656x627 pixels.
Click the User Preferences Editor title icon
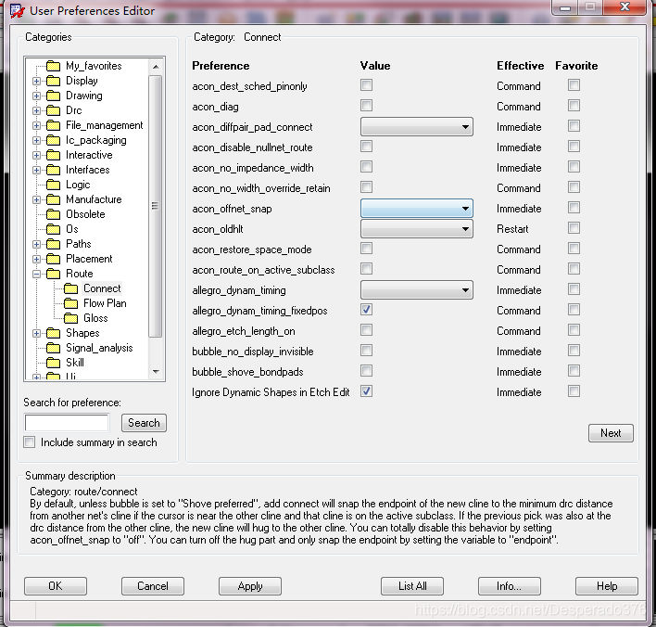click(18, 11)
